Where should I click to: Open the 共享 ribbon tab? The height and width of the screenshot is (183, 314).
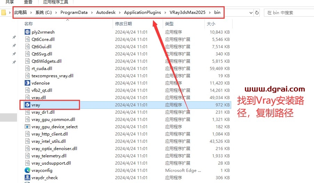tap(10, 2)
